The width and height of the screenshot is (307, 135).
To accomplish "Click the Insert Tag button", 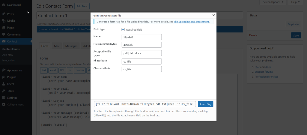I will tap(205, 104).
